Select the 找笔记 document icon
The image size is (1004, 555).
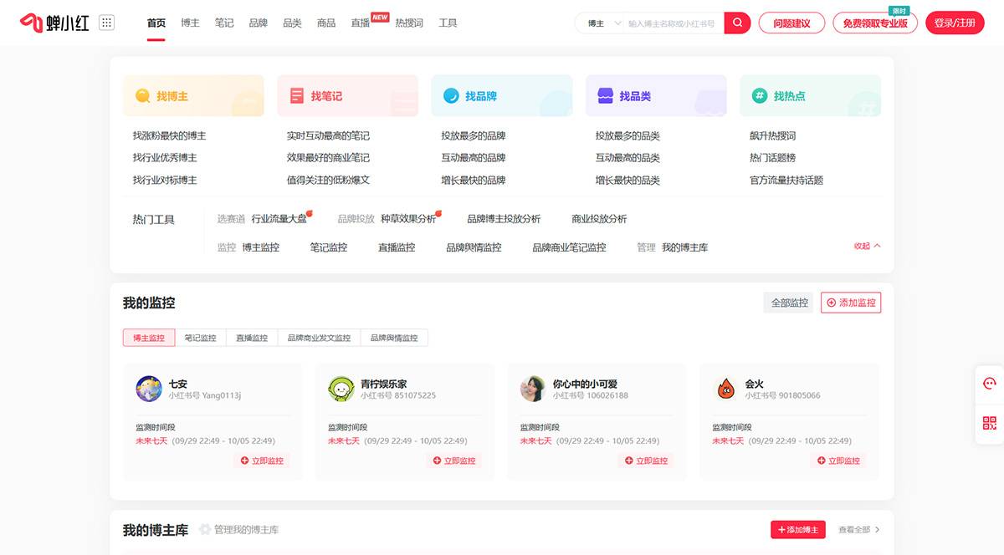tap(295, 94)
